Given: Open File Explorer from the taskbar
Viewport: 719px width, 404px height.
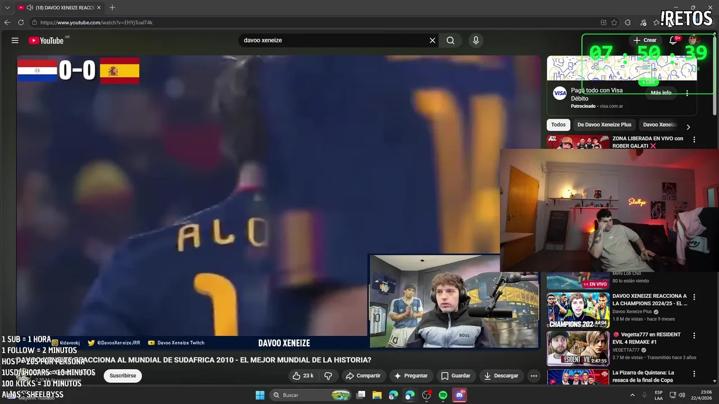Looking at the screenshot, I should pos(377,395).
